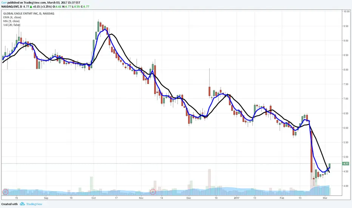Select the Vol (20, false) indicator legend

[12, 24]
